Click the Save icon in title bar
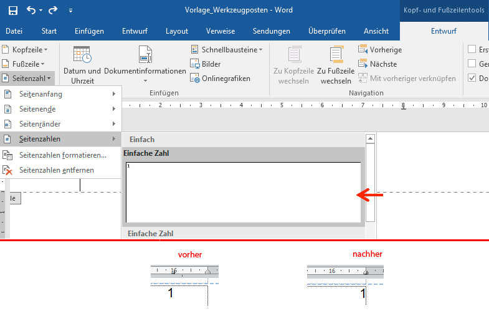 click(x=13, y=10)
